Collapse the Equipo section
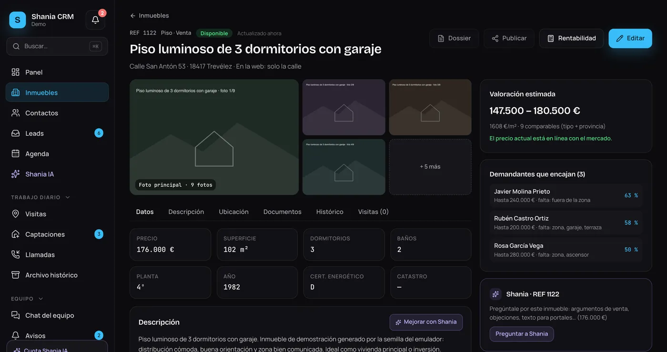The height and width of the screenshot is (352, 667). [x=27, y=299]
